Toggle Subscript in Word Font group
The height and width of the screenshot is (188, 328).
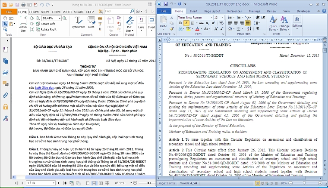[207, 23]
